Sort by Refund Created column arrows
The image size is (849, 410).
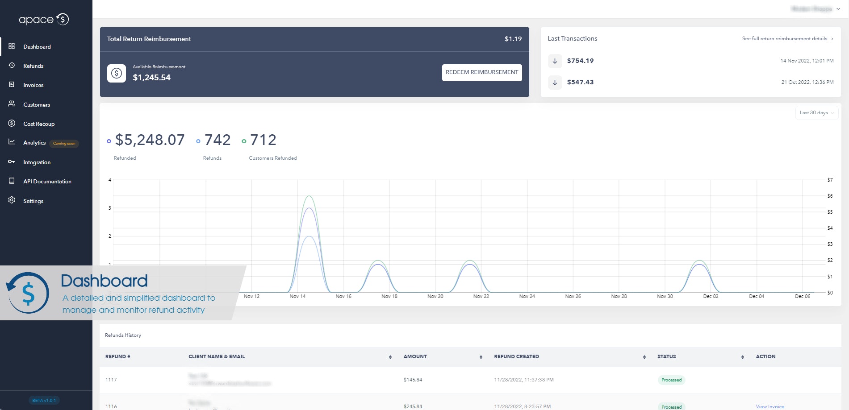644,357
